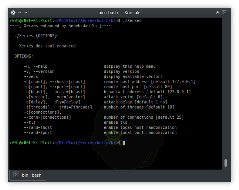Click the terminal scrollbar handle
This screenshot has width=239, height=190.
226,163
